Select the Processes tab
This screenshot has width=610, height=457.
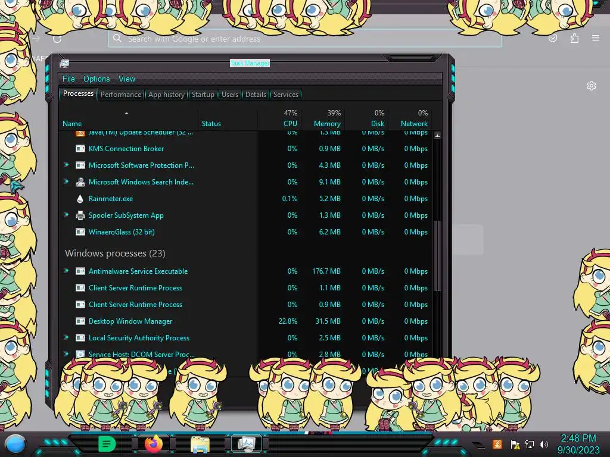[78, 93]
